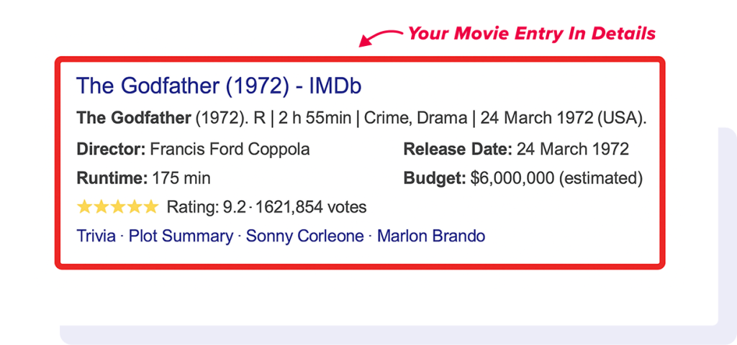Open the Sonny Corleone sitelink
The image size is (737, 345).
[305, 236]
